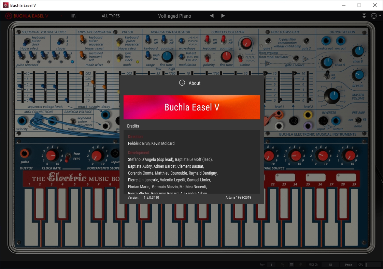Open the preset library browser icon

click(73, 16)
